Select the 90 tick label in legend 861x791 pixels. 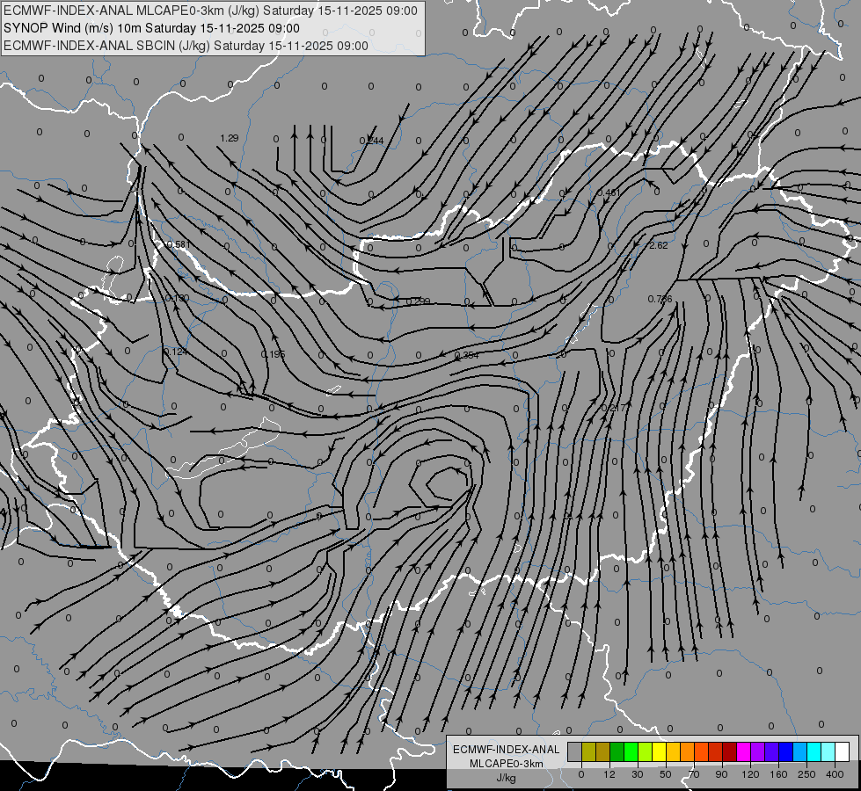tap(722, 774)
